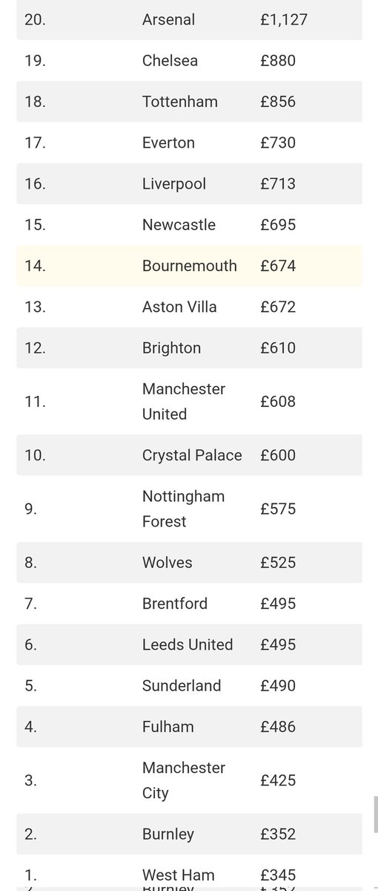Select the Brentford row

(190, 603)
